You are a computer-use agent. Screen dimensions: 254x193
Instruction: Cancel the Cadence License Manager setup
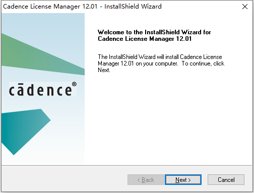point(226,180)
